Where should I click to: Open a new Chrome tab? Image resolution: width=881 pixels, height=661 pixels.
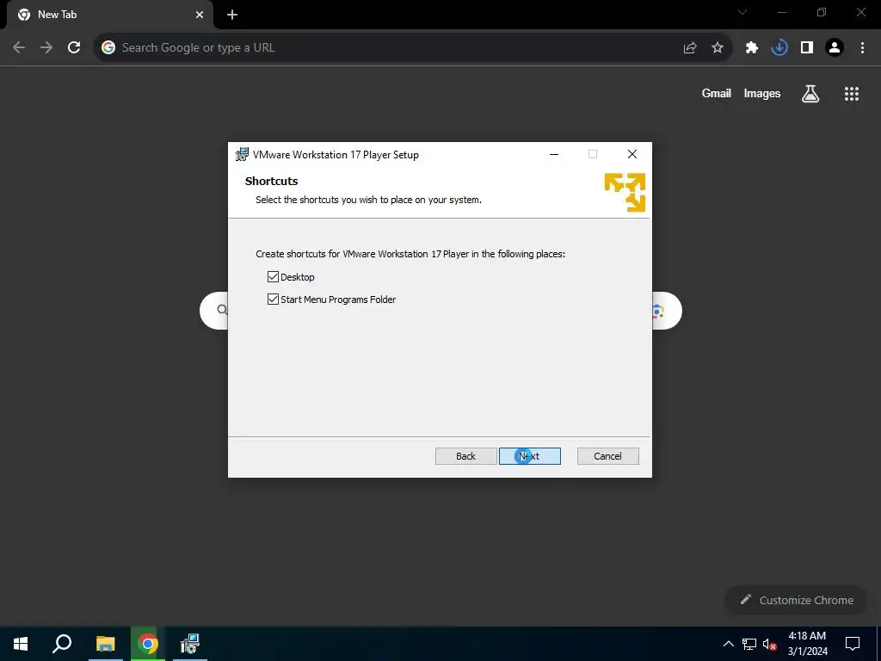pos(232,15)
